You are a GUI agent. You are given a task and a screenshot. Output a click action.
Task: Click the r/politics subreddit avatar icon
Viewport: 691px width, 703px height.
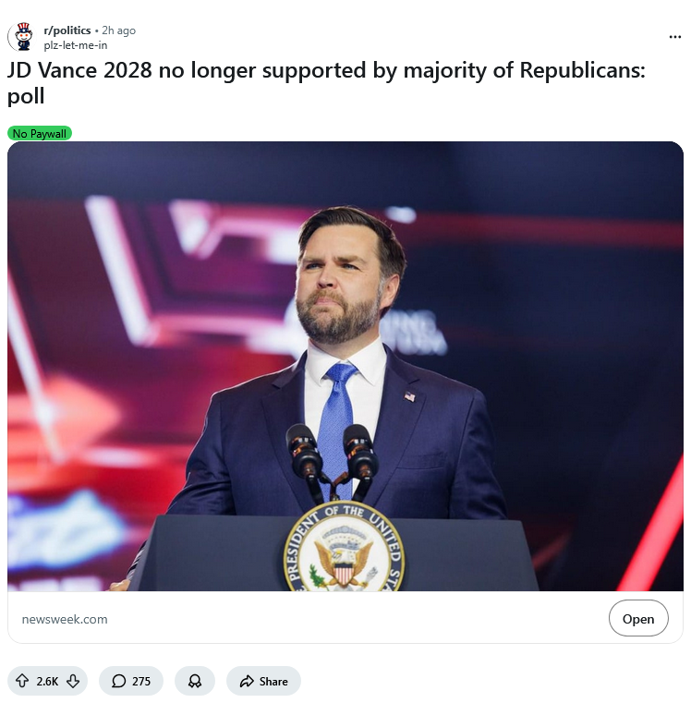(x=22, y=37)
